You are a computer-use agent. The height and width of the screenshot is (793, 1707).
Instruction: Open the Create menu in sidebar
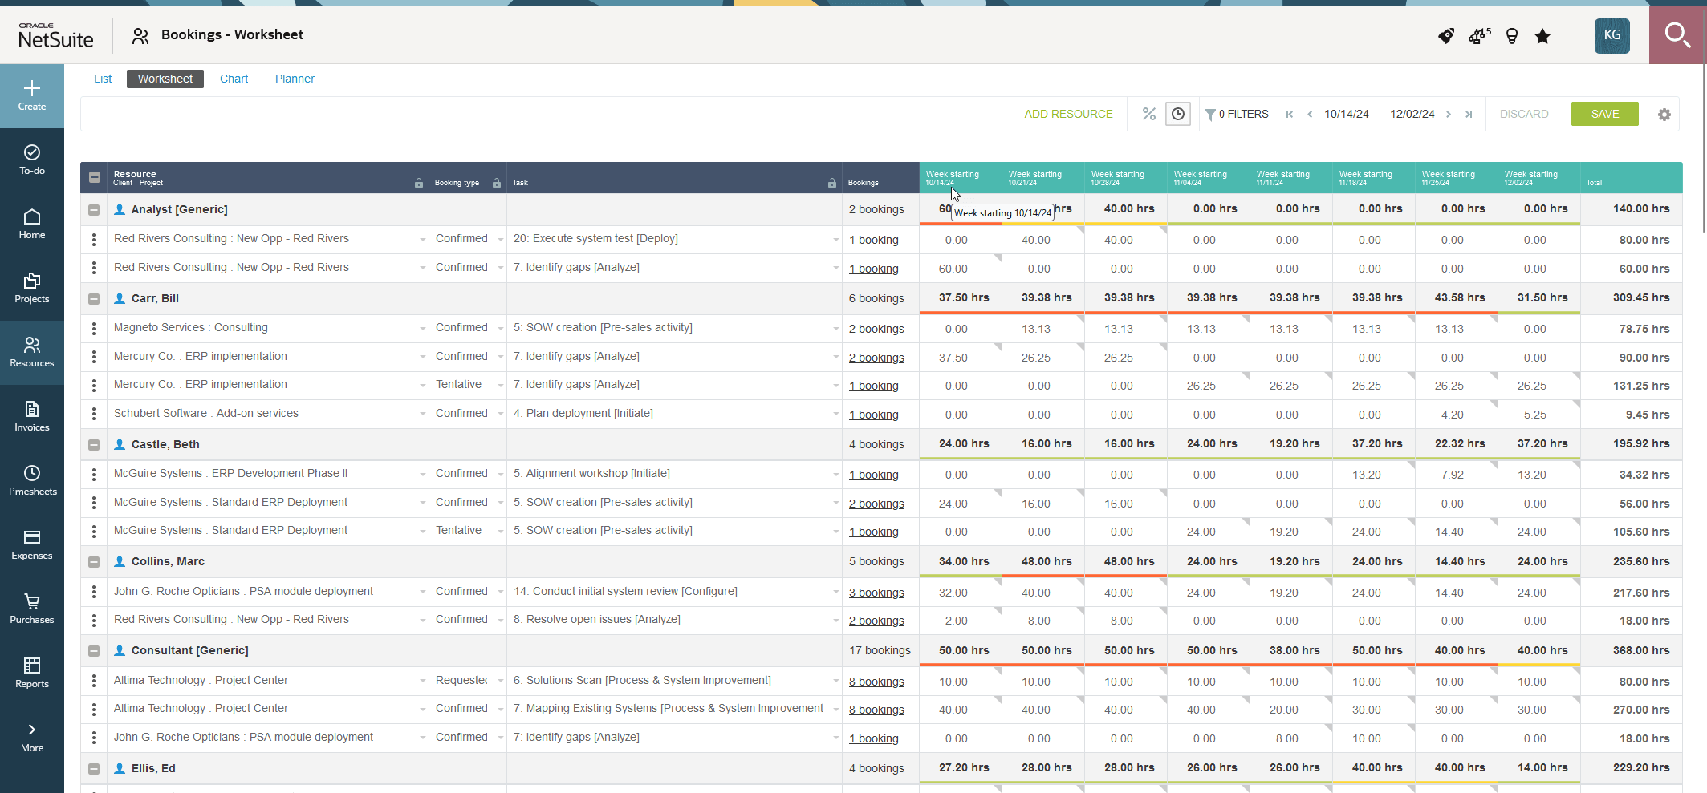coord(32,96)
